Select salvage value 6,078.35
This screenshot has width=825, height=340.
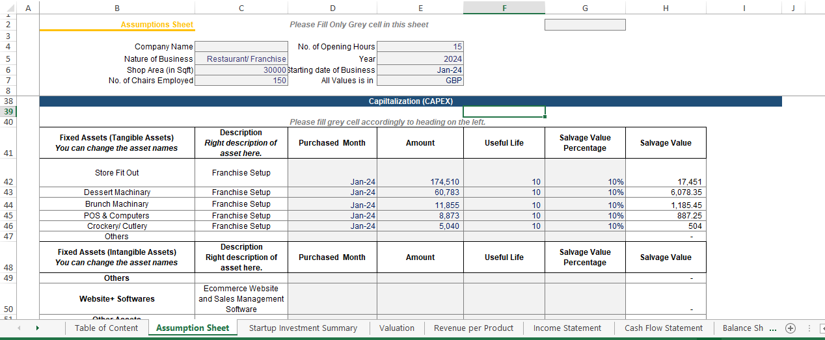pos(666,192)
